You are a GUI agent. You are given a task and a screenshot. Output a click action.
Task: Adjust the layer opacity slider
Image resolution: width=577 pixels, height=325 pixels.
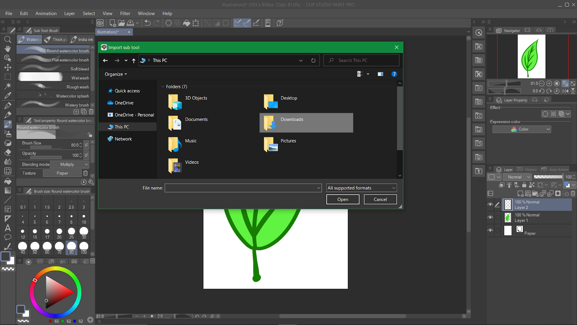point(548,177)
